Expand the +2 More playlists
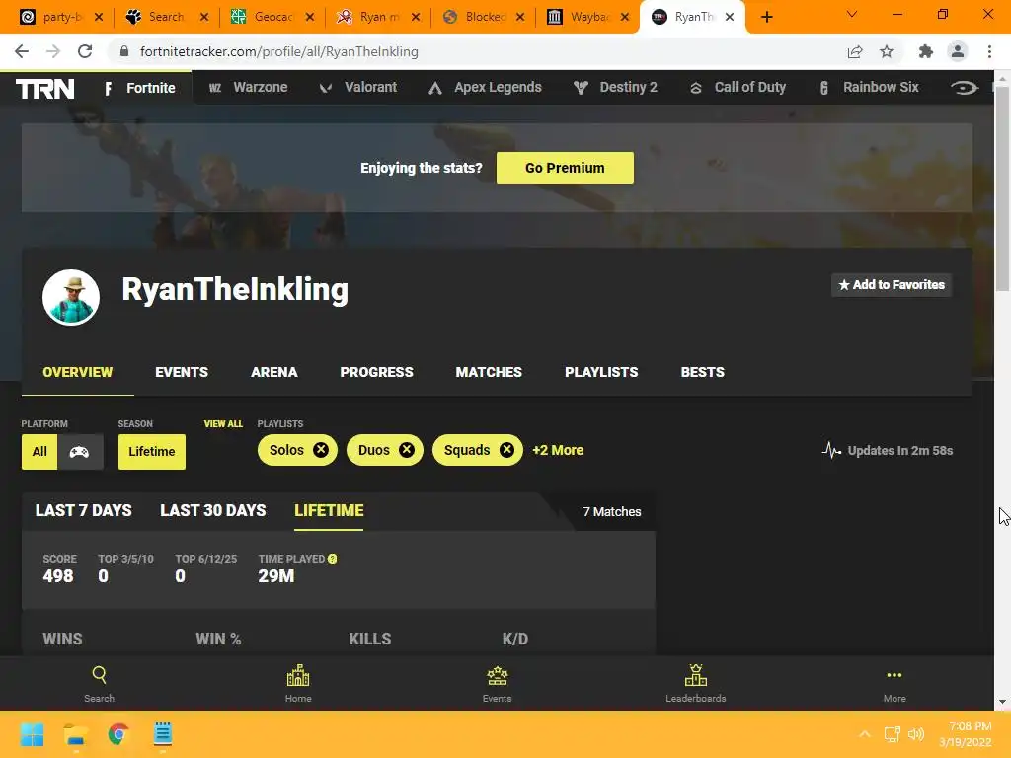This screenshot has width=1011, height=758. point(558,450)
